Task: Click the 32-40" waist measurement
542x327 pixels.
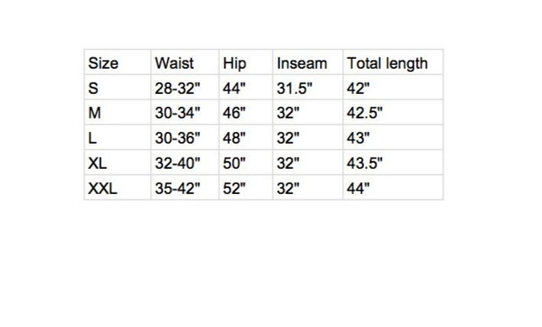Action: pos(177,163)
